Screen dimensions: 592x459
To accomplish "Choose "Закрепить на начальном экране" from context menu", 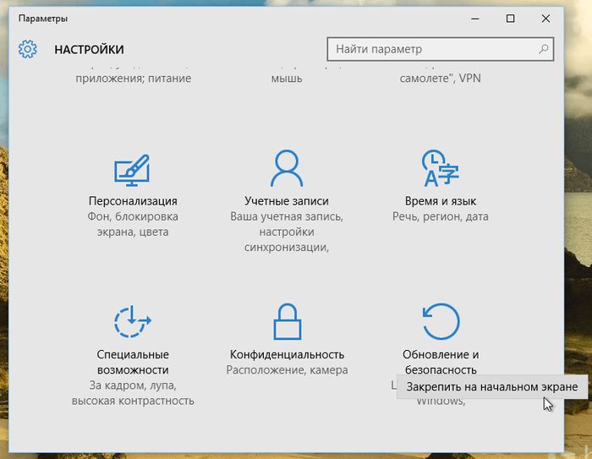I will [491, 386].
